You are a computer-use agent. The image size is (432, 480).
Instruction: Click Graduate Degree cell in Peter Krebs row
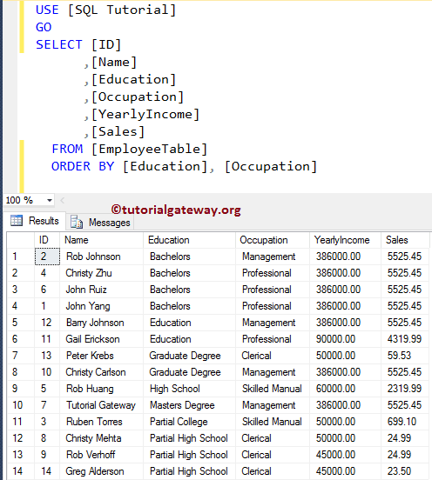tap(190, 356)
